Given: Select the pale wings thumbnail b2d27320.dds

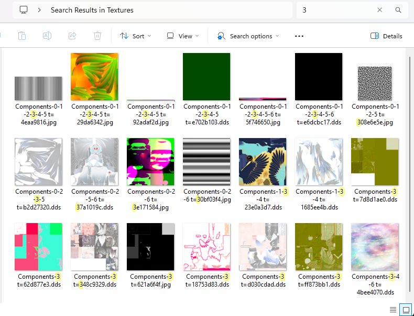Looking at the screenshot, I should tap(39, 162).
